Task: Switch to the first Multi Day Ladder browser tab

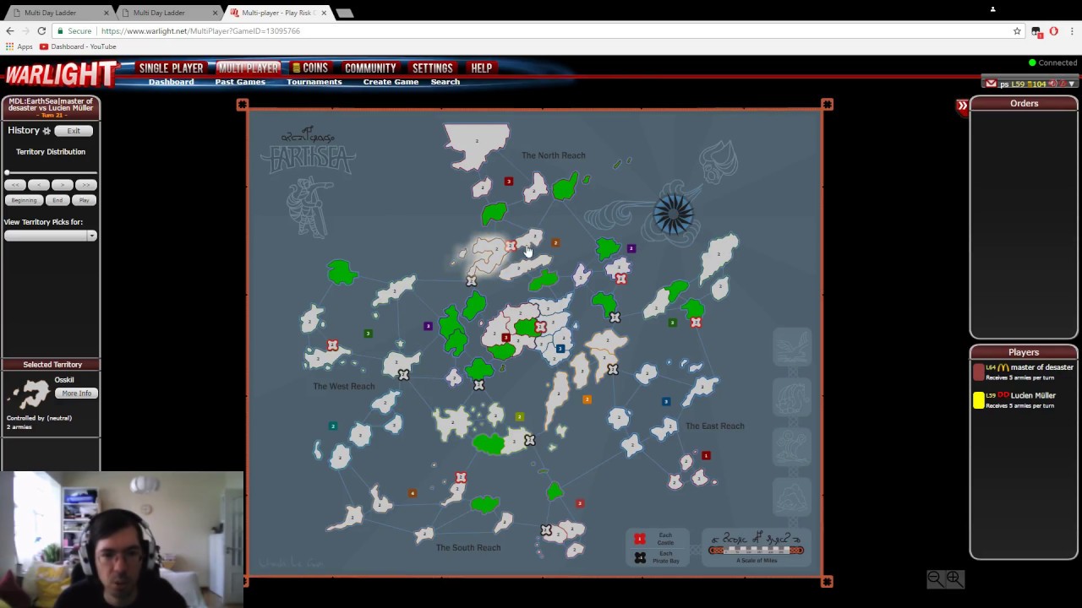Action: click(57, 13)
